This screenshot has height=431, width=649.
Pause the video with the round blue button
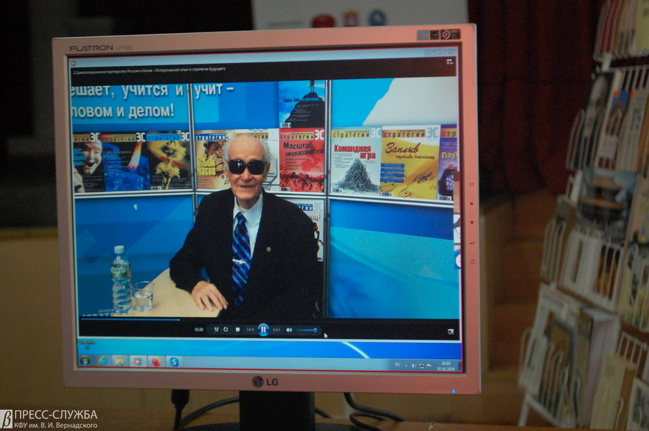(x=263, y=330)
